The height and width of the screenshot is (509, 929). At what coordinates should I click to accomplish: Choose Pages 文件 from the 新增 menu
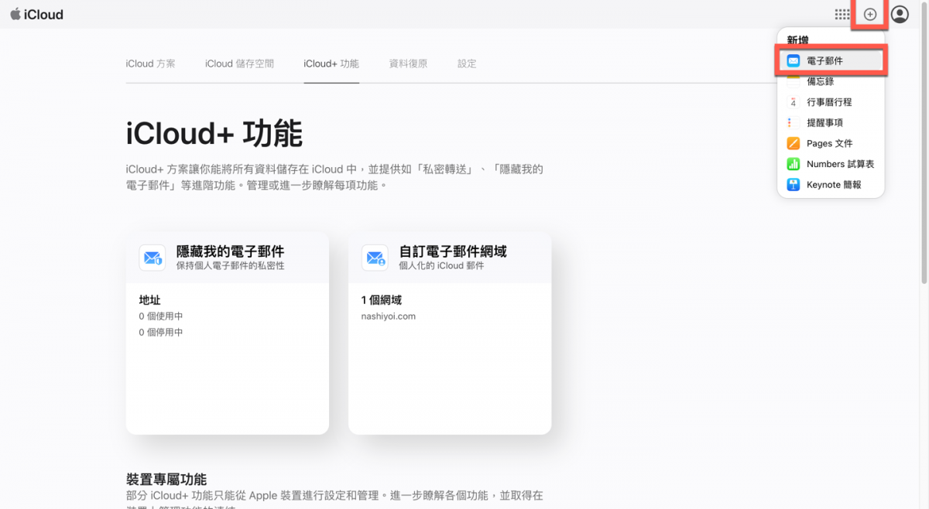(x=831, y=143)
